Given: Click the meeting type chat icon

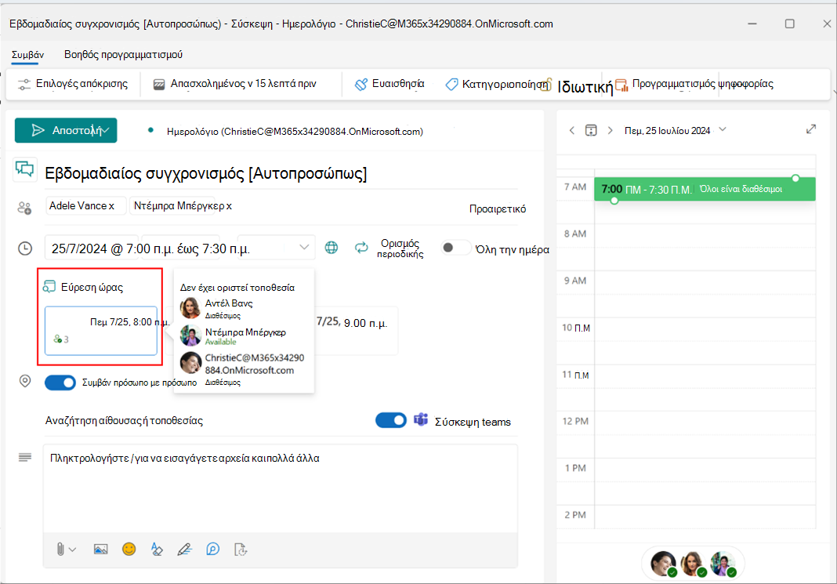Looking at the screenshot, I should 24,169.
